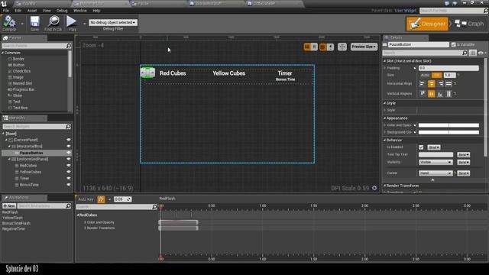The height and width of the screenshot is (275, 489).
Task: Select Check Box widget in Palette
Action: 21,71
